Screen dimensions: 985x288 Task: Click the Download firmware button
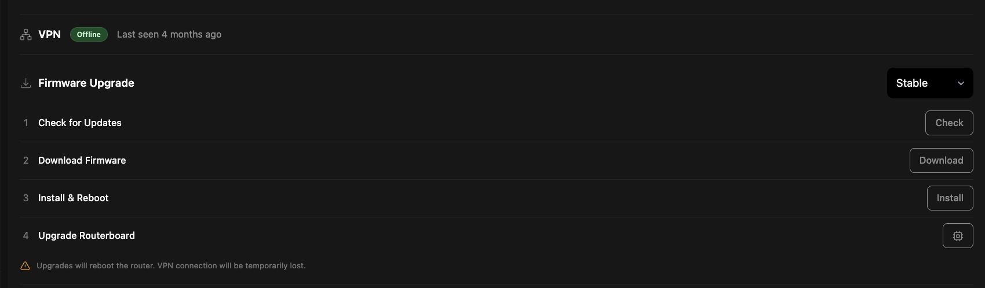click(941, 161)
